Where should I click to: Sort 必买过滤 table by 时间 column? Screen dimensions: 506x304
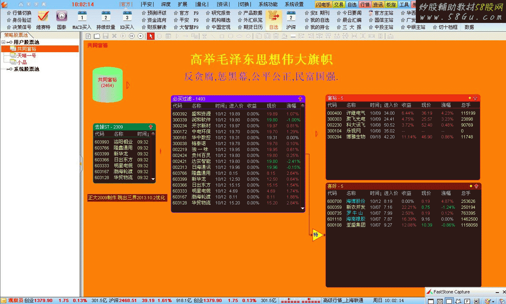pyautogui.click(x=221, y=106)
